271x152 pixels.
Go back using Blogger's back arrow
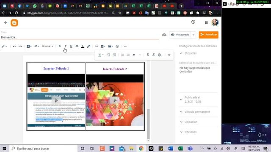[6, 22]
